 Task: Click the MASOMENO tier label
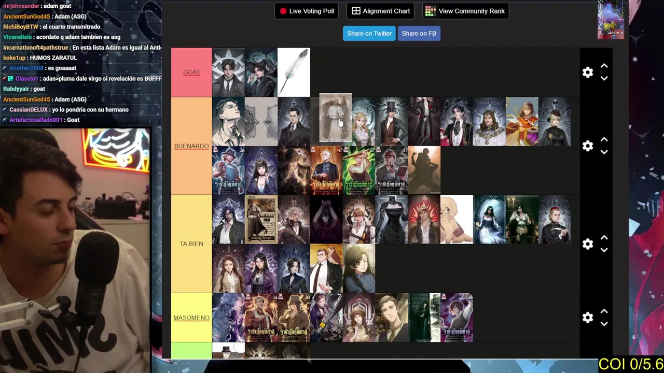pyautogui.click(x=191, y=318)
